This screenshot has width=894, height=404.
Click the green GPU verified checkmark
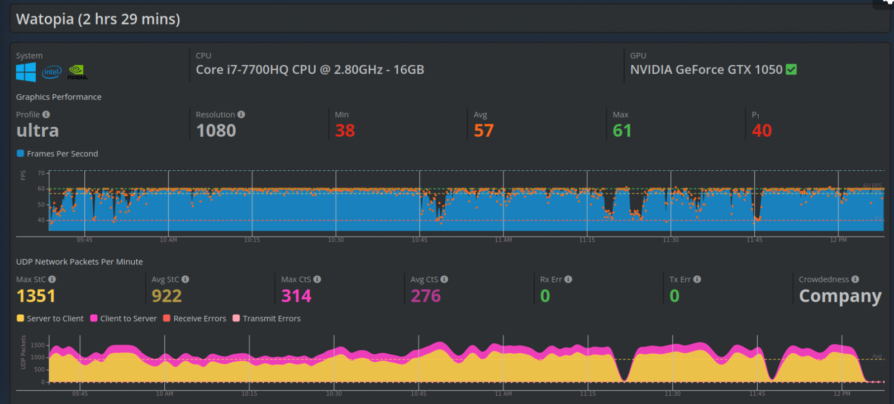point(791,69)
